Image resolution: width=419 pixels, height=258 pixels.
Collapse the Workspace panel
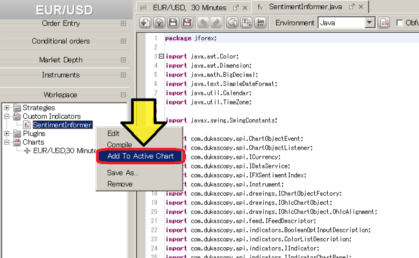[123, 95]
